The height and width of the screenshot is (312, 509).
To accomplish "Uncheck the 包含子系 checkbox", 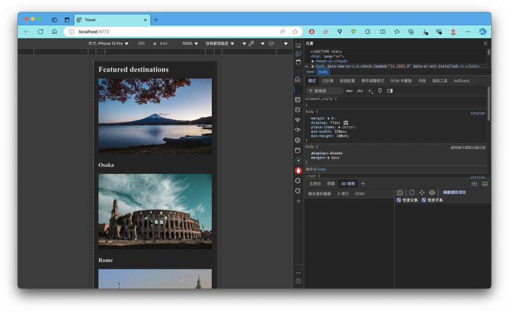I will [x=424, y=200].
